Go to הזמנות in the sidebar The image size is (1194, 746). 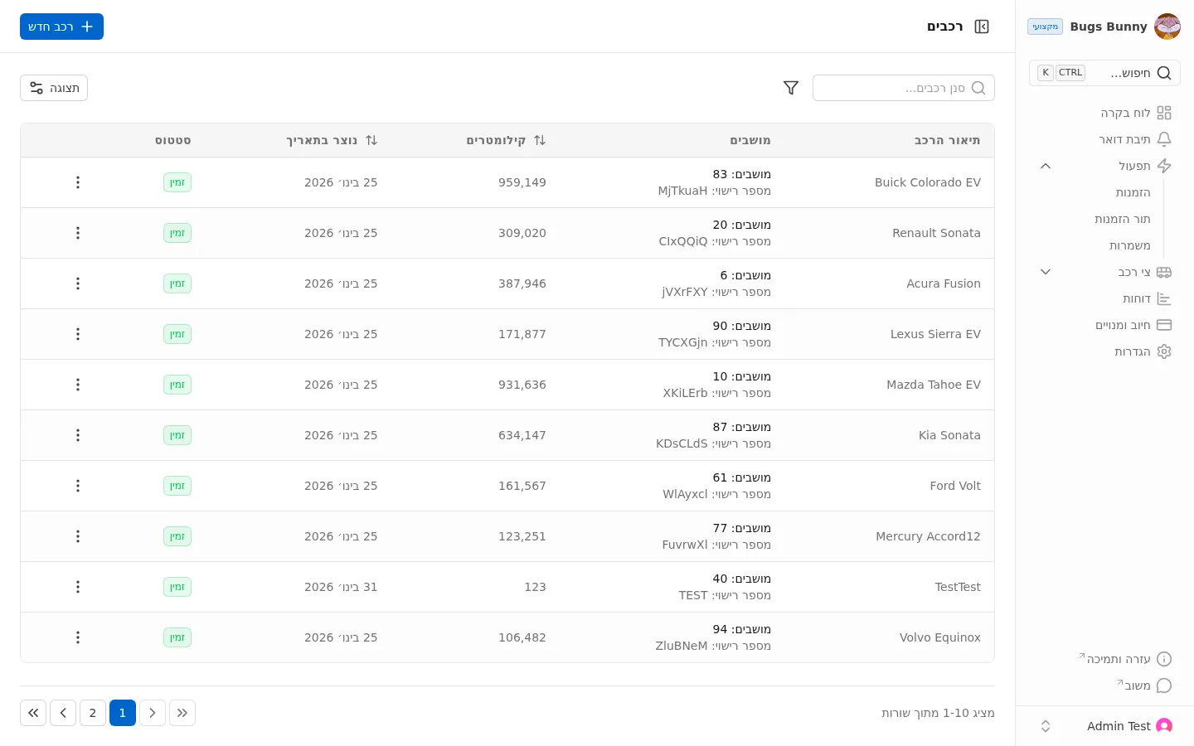(1133, 192)
